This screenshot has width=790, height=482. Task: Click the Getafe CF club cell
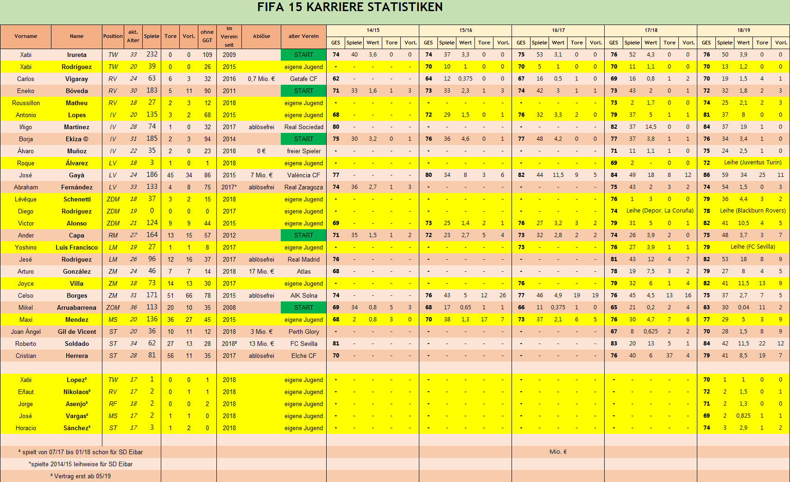click(303, 79)
